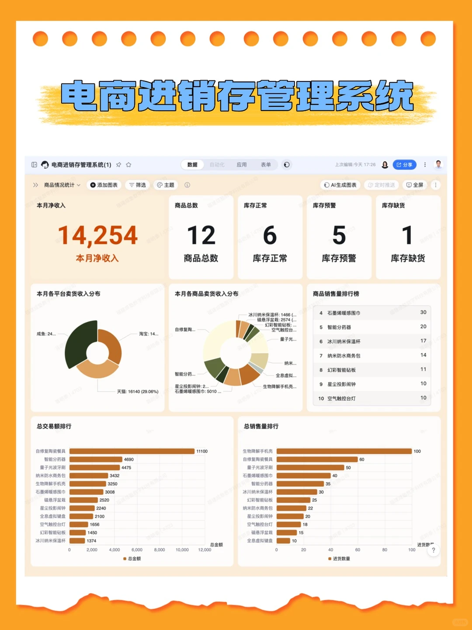Image resolution: width=472 pixels, height=630 pixels.
Task: Click the app logo beside the title
Action: [45, 165]
